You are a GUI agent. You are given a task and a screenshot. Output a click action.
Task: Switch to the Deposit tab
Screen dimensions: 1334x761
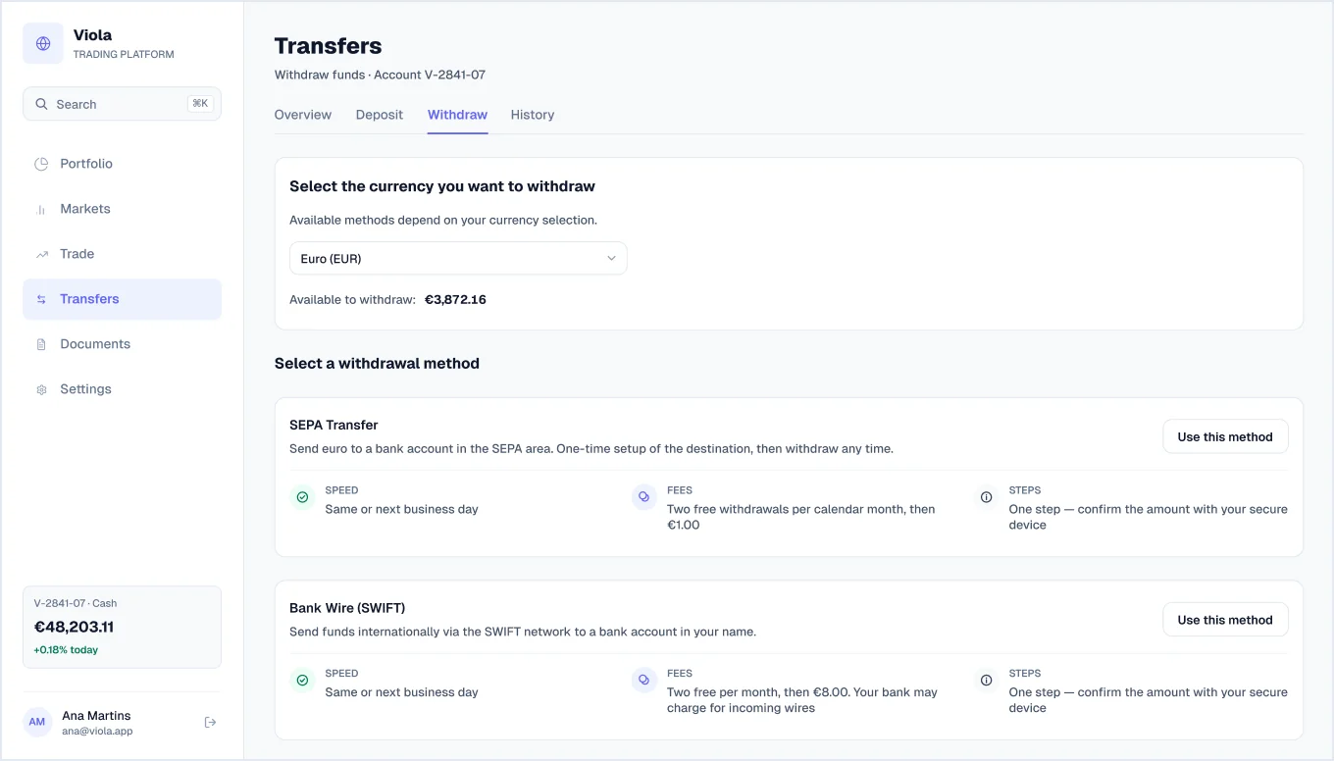(380, 115)
